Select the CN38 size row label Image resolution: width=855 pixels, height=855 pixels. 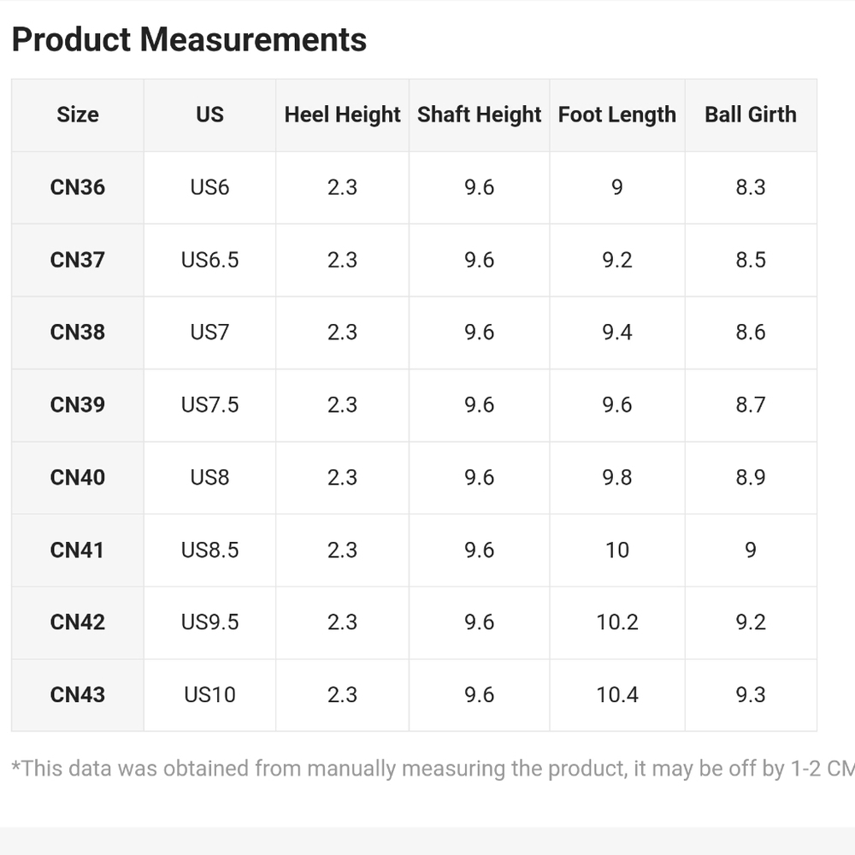tap(78, 333)
